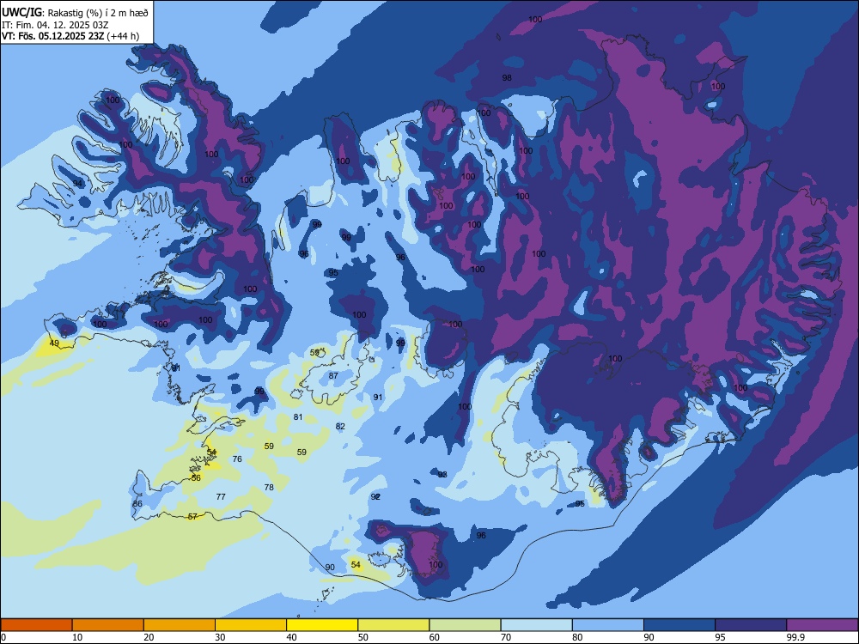Click the legend tick label '99.9'
Viewport: 859px width, 644px height.
click(795, 637)
